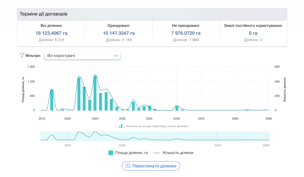304x177 pixels.
Task: Toggle the Кількість ділянок line series
Action: (x=157, y=153)
